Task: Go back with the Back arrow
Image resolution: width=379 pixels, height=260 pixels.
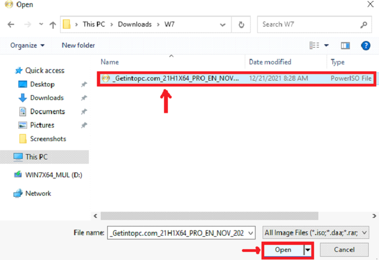Action: click(x=11, y=24)
